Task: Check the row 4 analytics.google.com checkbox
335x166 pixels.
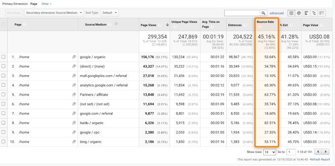Action: click(3, 85)
